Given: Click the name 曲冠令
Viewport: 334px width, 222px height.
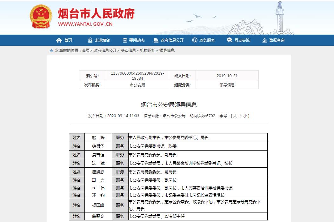Looking at the screenshot, I should tap(98, 217).
